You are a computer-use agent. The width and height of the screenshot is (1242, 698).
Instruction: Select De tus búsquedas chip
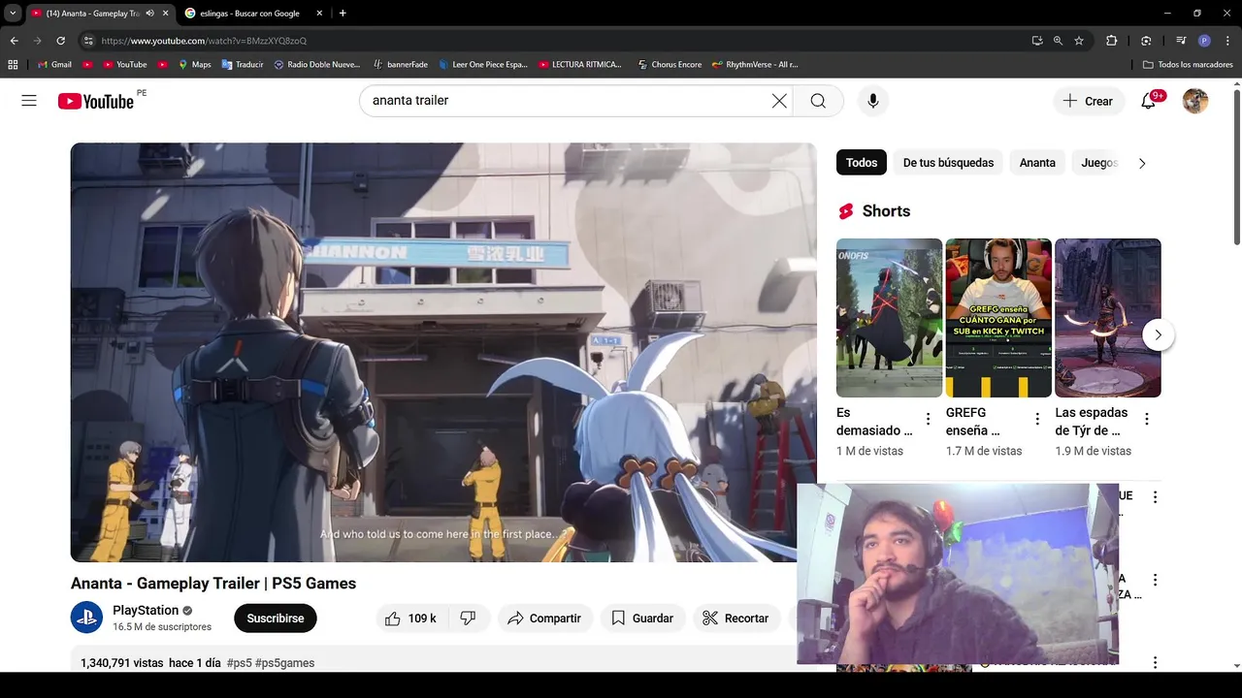[948, 163]
